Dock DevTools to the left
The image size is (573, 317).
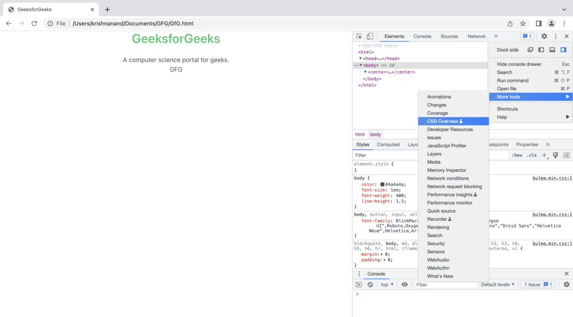(x=541, y=50)
